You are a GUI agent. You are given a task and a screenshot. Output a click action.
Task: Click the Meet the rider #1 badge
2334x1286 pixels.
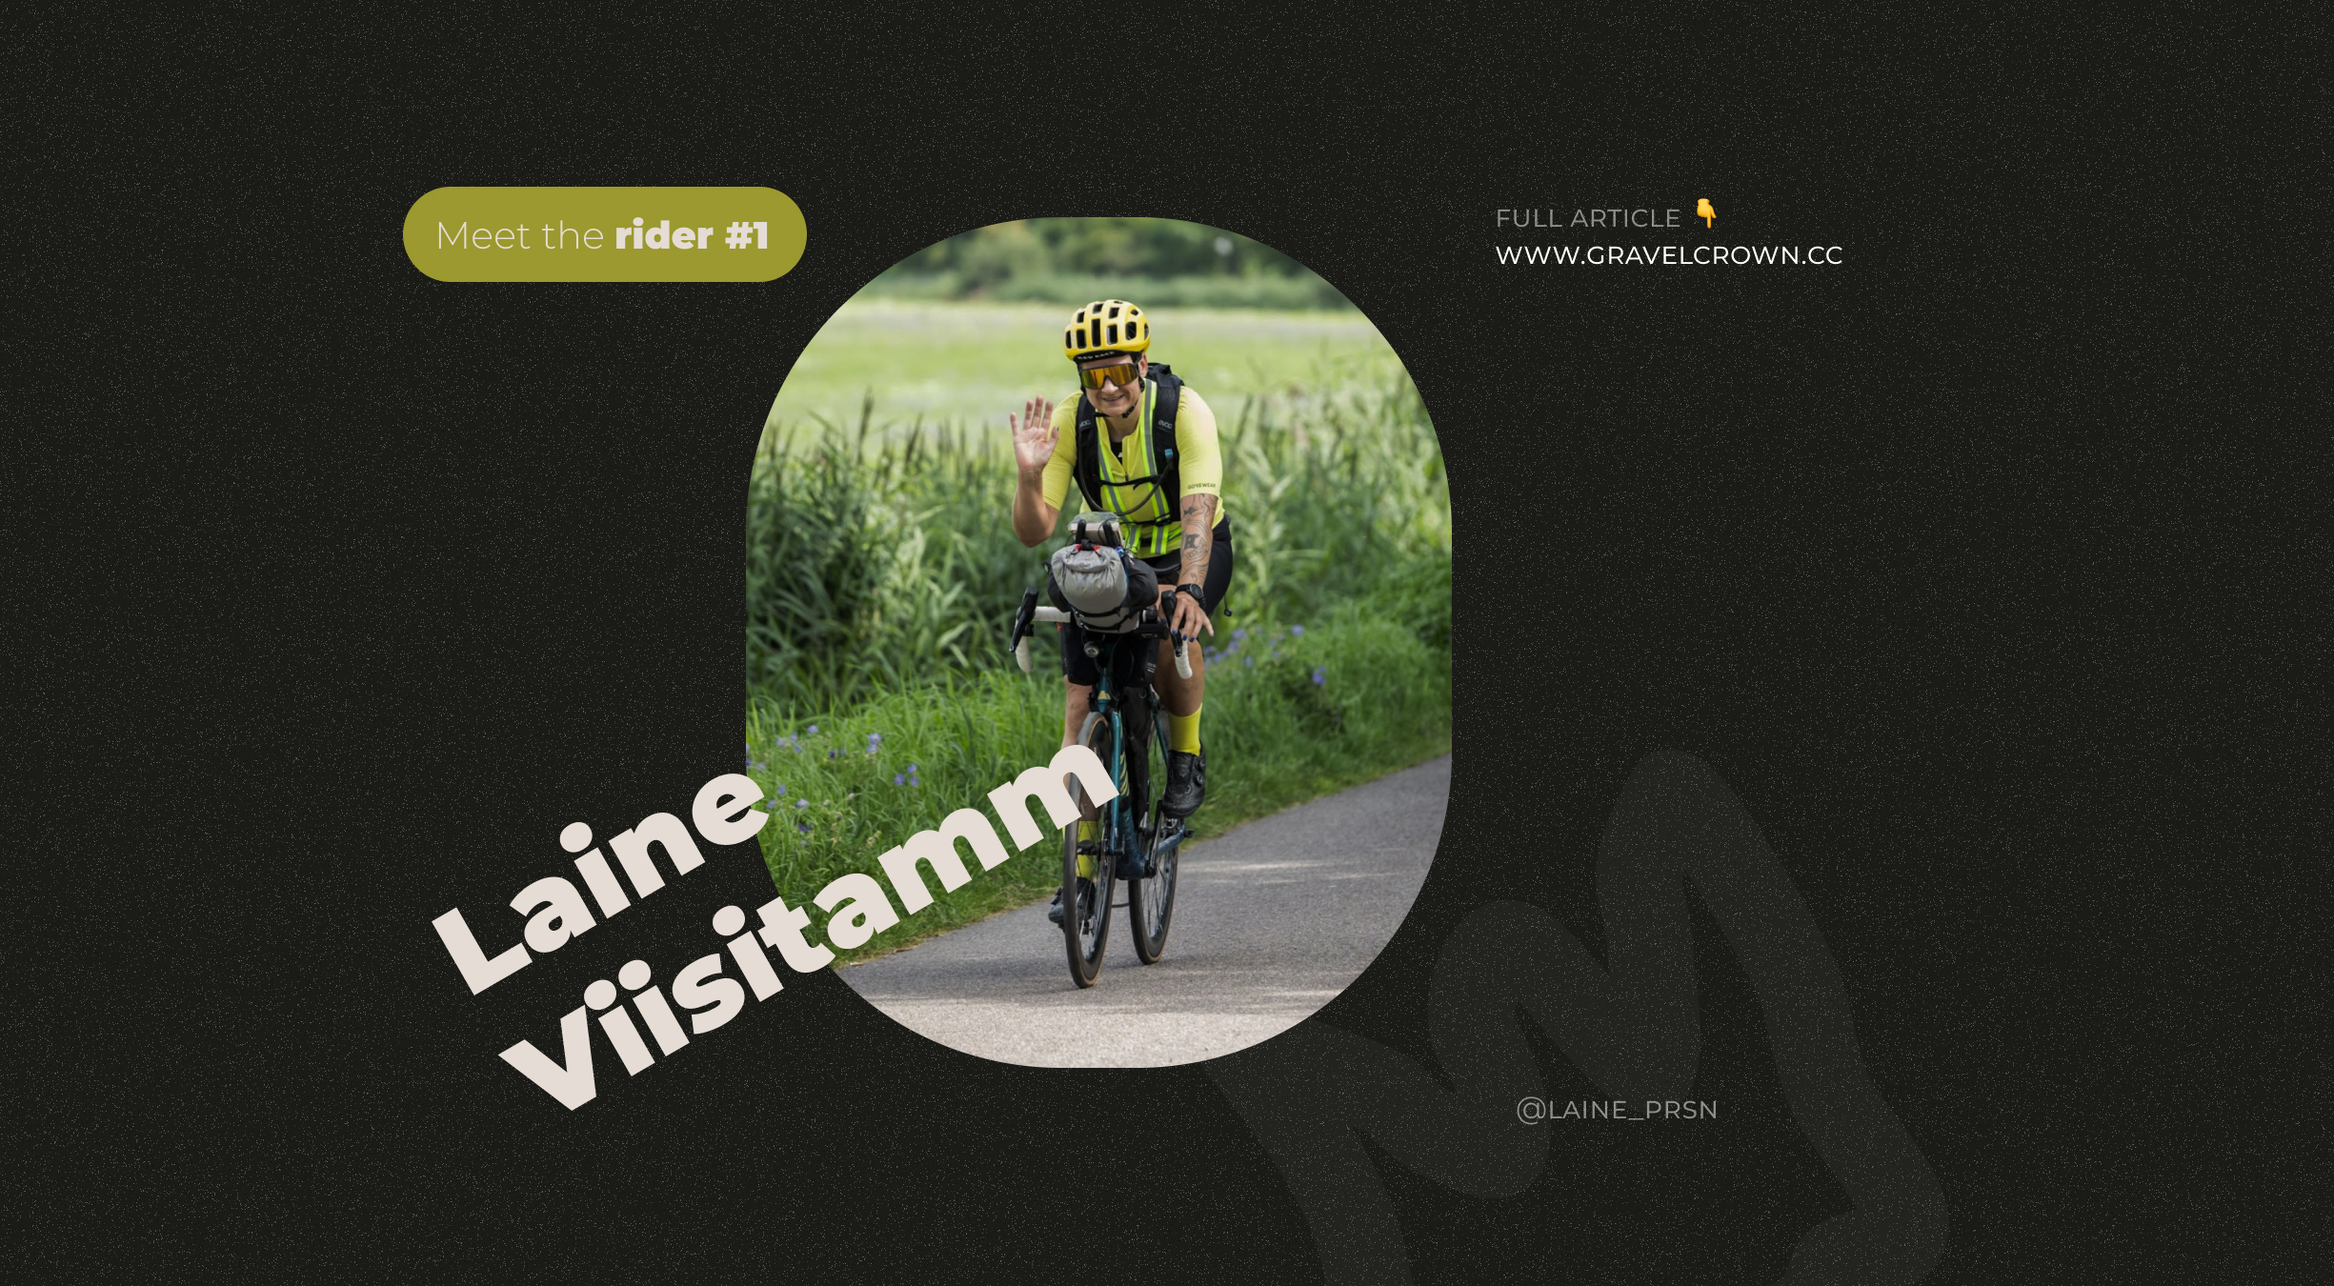(x=605, y=234)
